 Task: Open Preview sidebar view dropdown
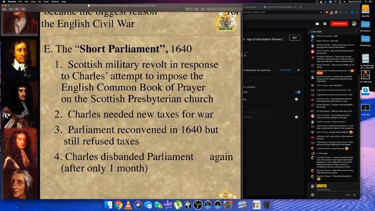click(5, 9)
